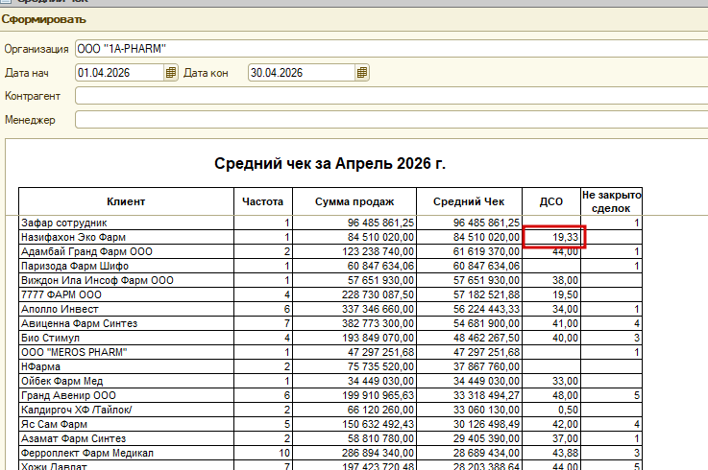The image size is (708, 470).
Task: Select the Аполло Инвест client cell
Action: click(126, 310)
